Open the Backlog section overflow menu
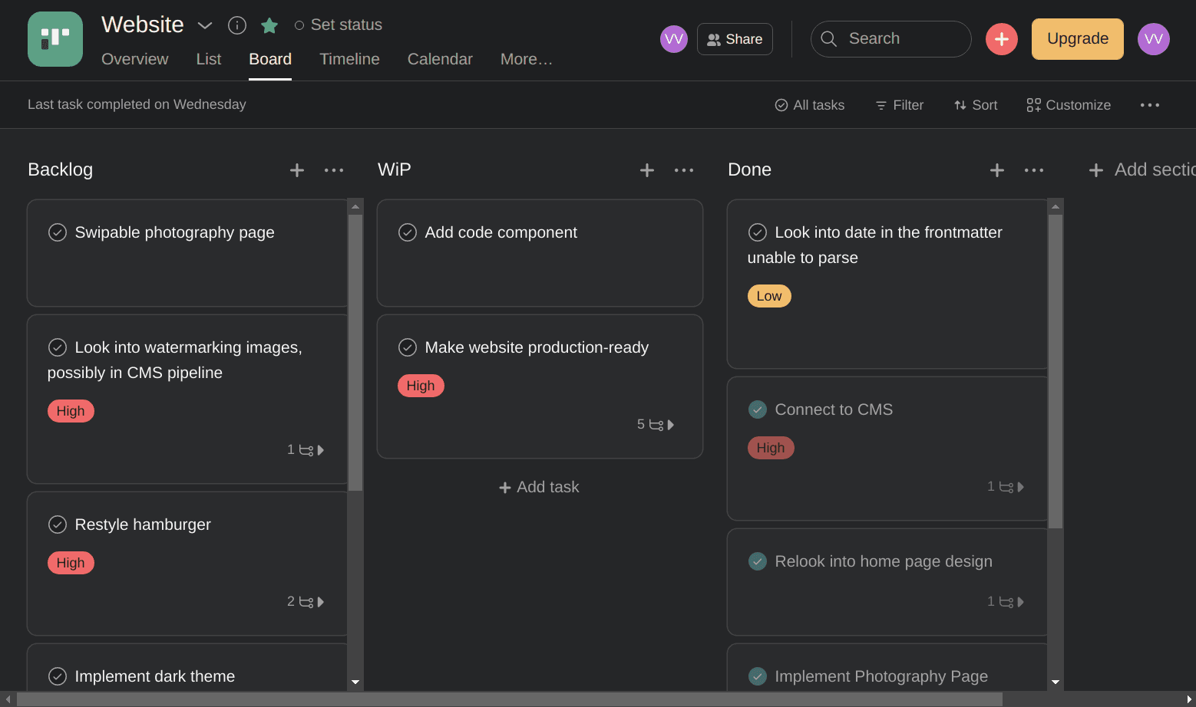 (334, 170)
